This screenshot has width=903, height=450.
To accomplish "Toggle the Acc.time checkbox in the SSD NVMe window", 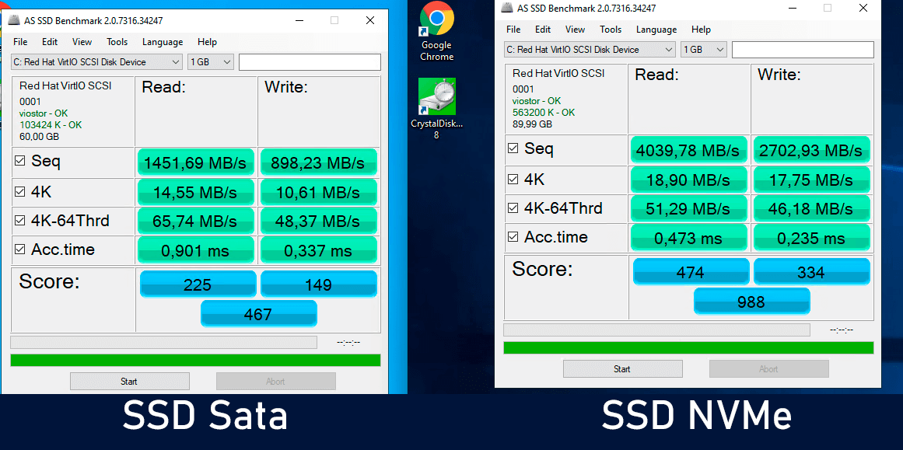I will pyautogui.click(x=513, y=236).
